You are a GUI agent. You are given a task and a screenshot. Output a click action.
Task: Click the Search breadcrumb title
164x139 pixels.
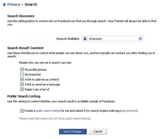(31, 5)
